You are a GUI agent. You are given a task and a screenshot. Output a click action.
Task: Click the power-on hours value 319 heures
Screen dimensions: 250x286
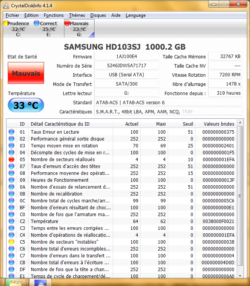pos(225,93)
